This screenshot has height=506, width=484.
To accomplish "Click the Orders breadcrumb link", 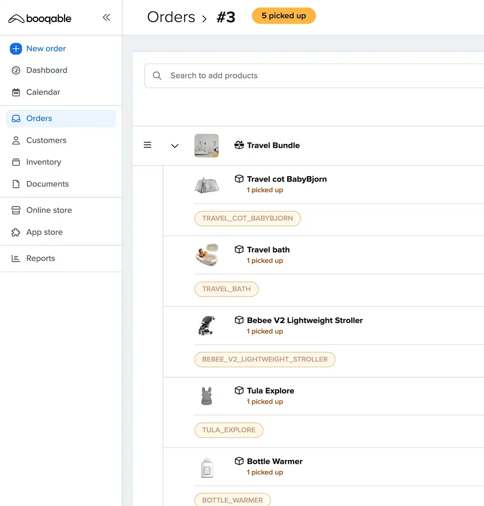I will pos(171,17).
